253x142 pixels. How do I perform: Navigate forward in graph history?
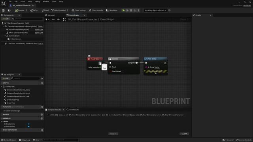tap(58, 19)
